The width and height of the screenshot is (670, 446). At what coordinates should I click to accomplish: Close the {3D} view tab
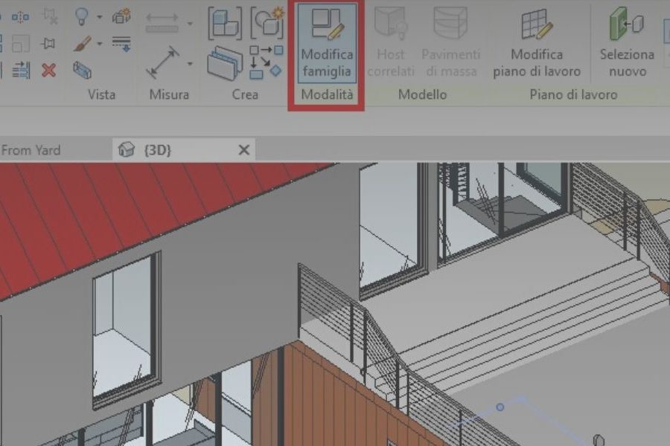click(x=243, y=149)
